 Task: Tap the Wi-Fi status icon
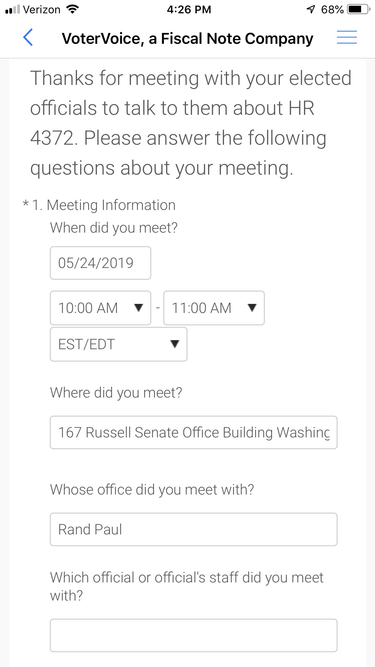click(x=72, y=9)
